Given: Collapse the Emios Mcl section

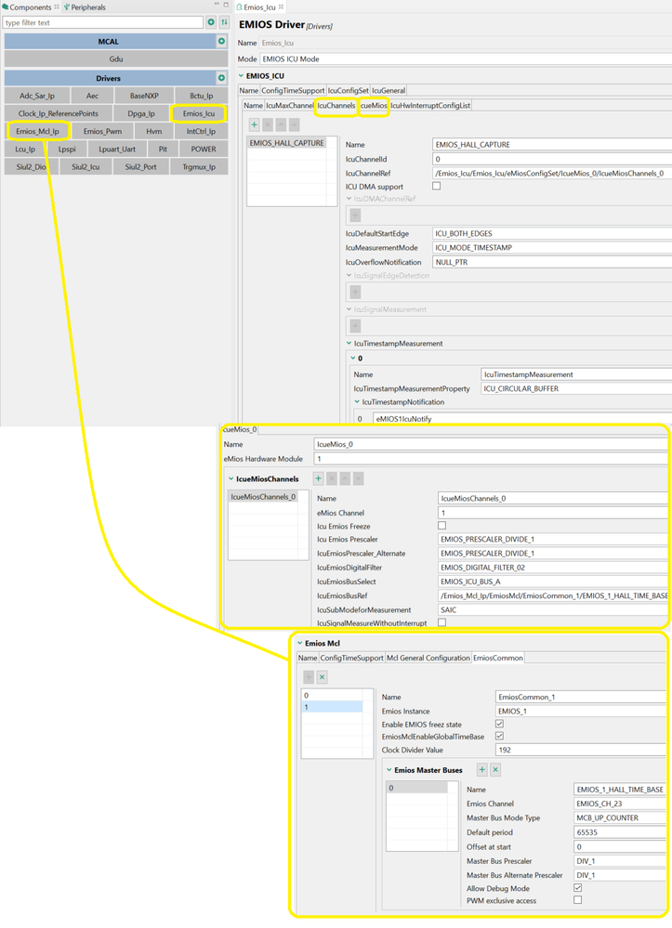Looking at the screenshot, I should pyautogui.click(x=300, y=644).
